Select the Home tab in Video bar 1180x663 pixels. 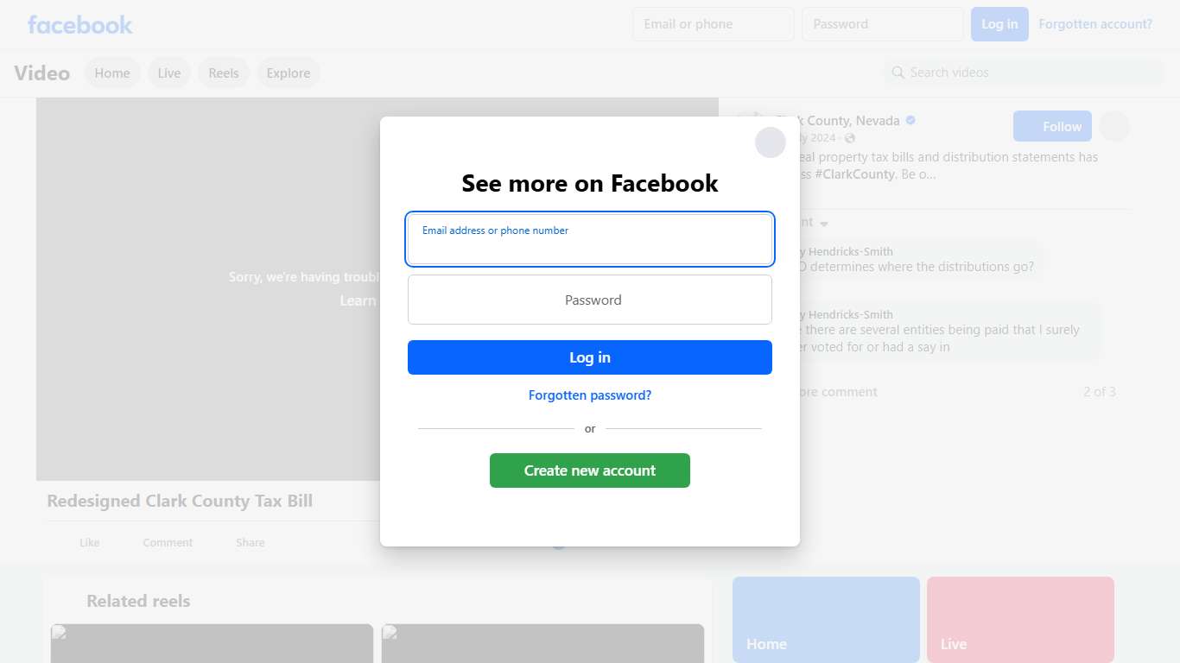(112, 73)
